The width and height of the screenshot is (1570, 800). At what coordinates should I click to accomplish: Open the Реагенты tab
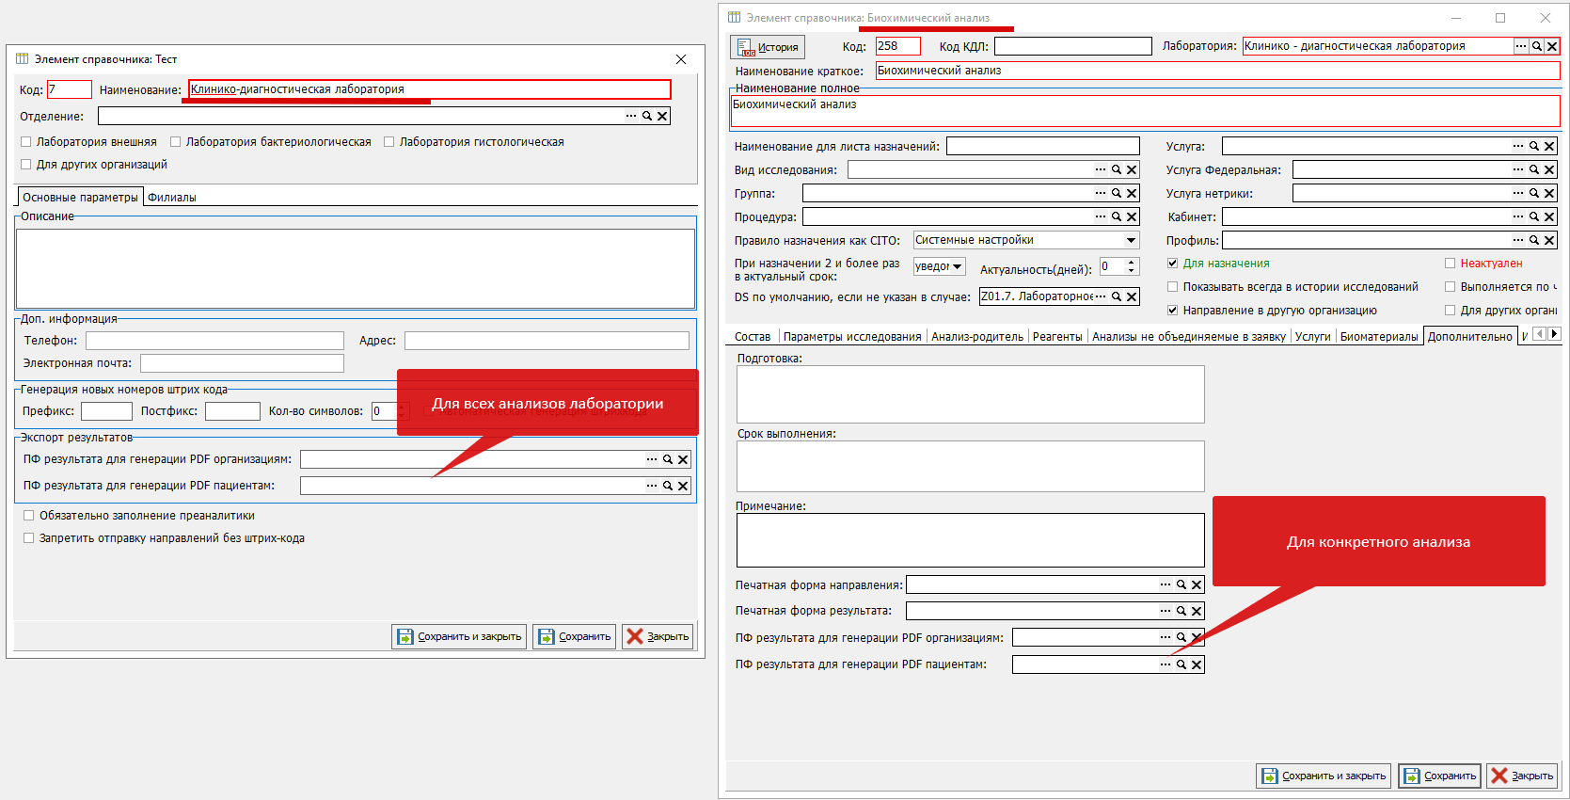pos(1056,337)
